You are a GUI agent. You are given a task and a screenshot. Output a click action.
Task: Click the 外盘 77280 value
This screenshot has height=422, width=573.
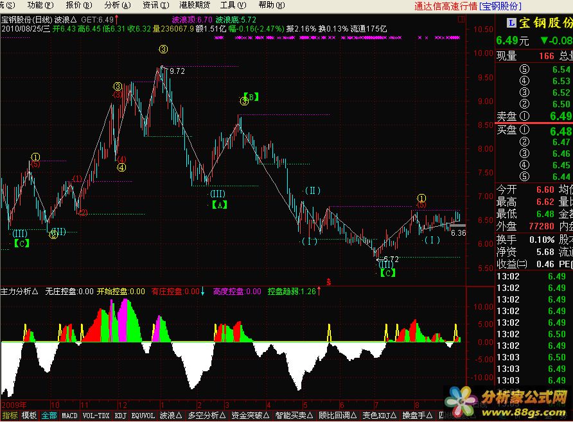542,227
